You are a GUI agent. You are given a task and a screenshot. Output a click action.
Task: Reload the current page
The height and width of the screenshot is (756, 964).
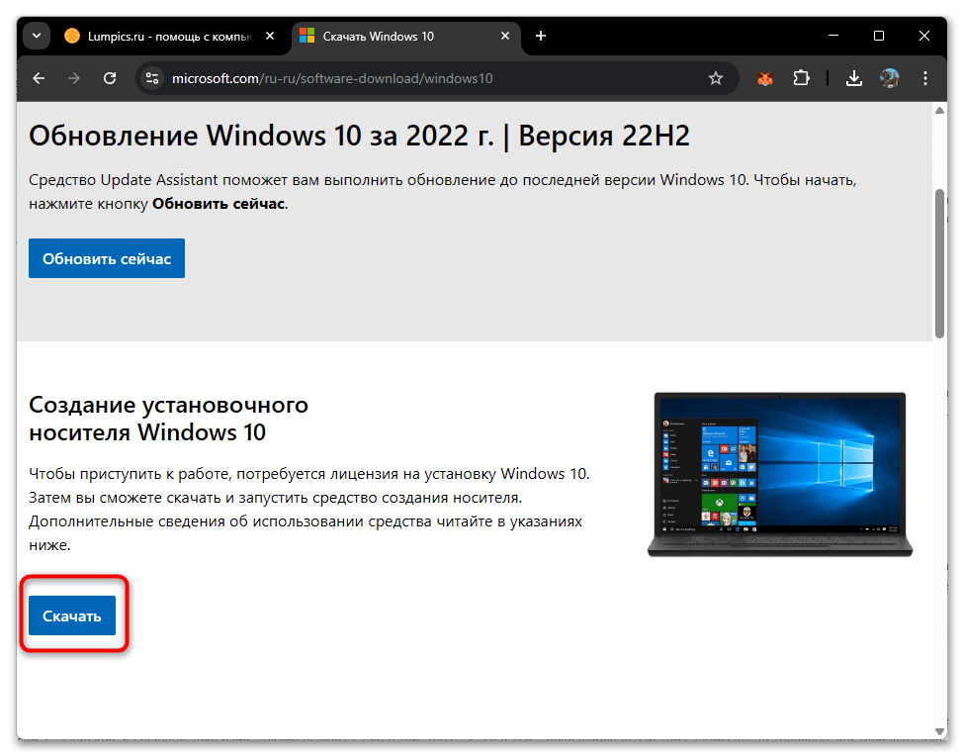[110, 78]
